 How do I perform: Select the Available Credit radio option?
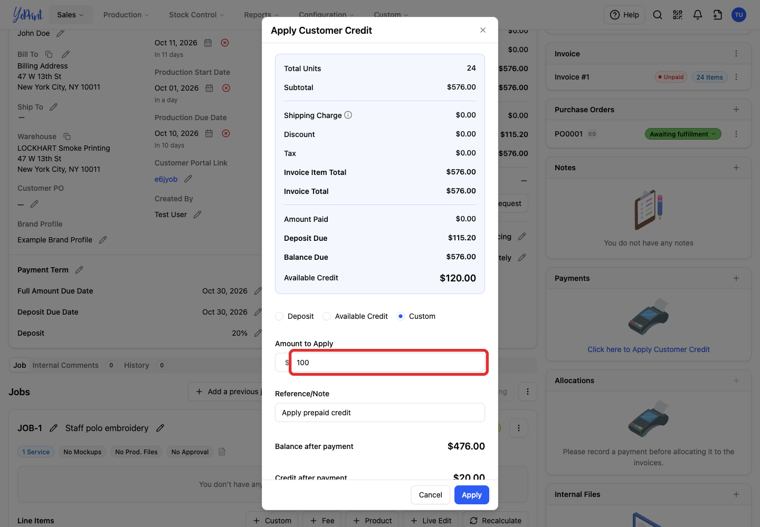point(327,316)
